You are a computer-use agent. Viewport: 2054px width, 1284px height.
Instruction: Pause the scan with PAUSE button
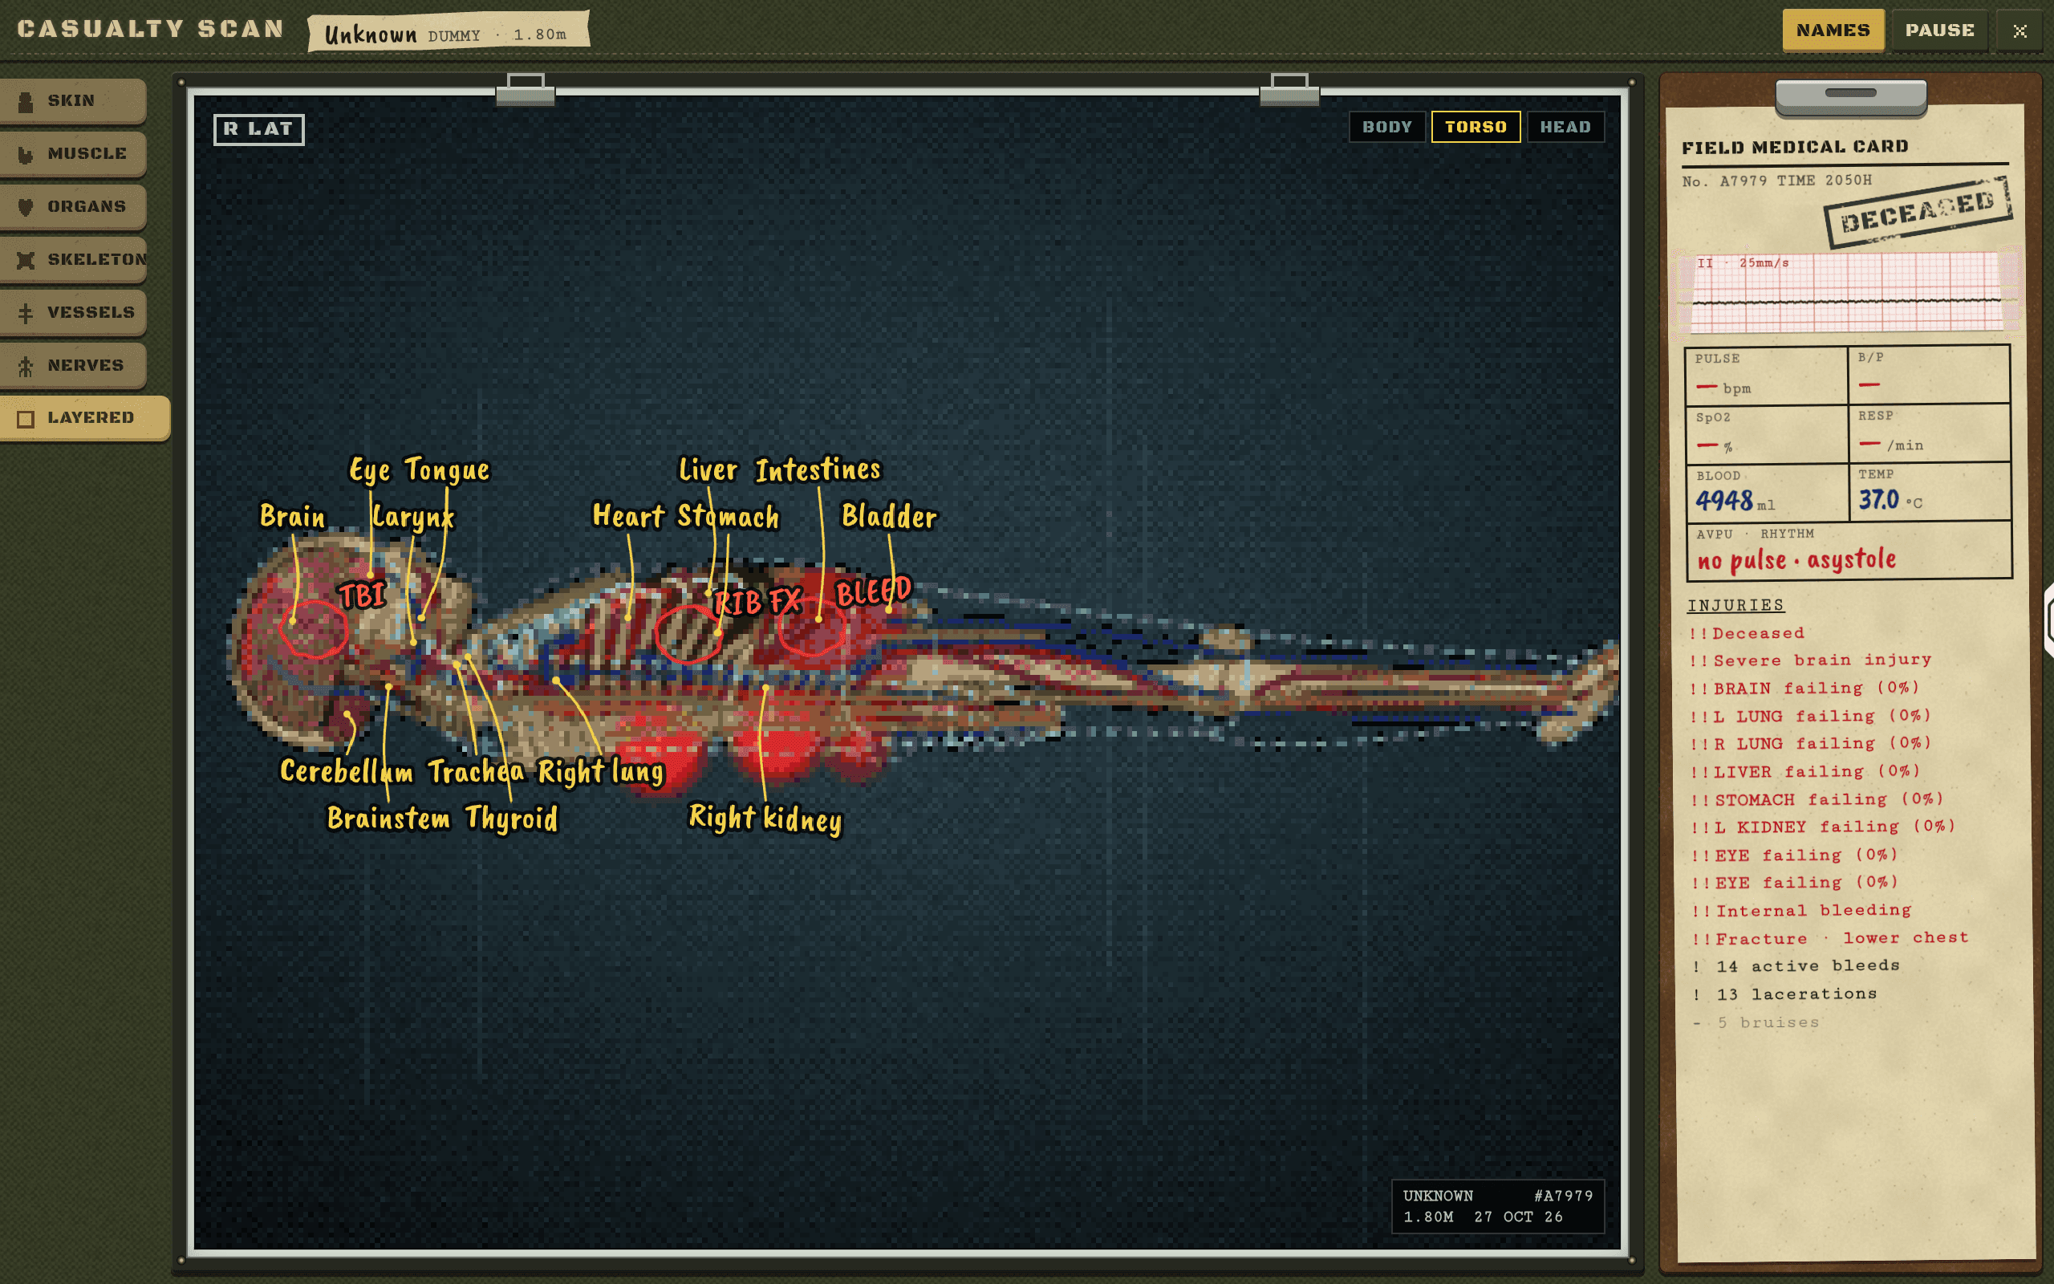click(x=1939, y=30)
